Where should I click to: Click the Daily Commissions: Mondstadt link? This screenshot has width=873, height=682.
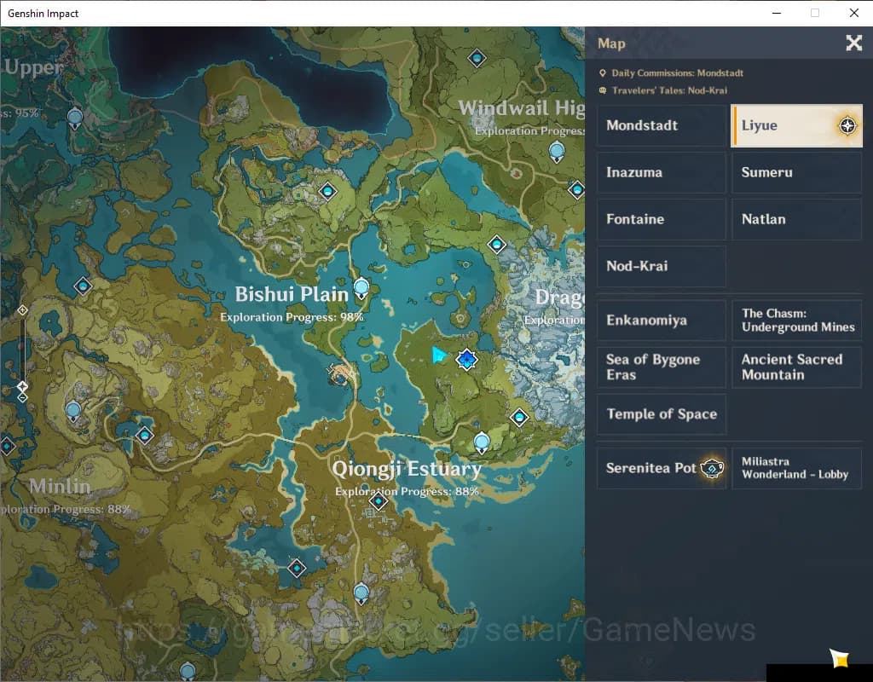click(677, 73)
